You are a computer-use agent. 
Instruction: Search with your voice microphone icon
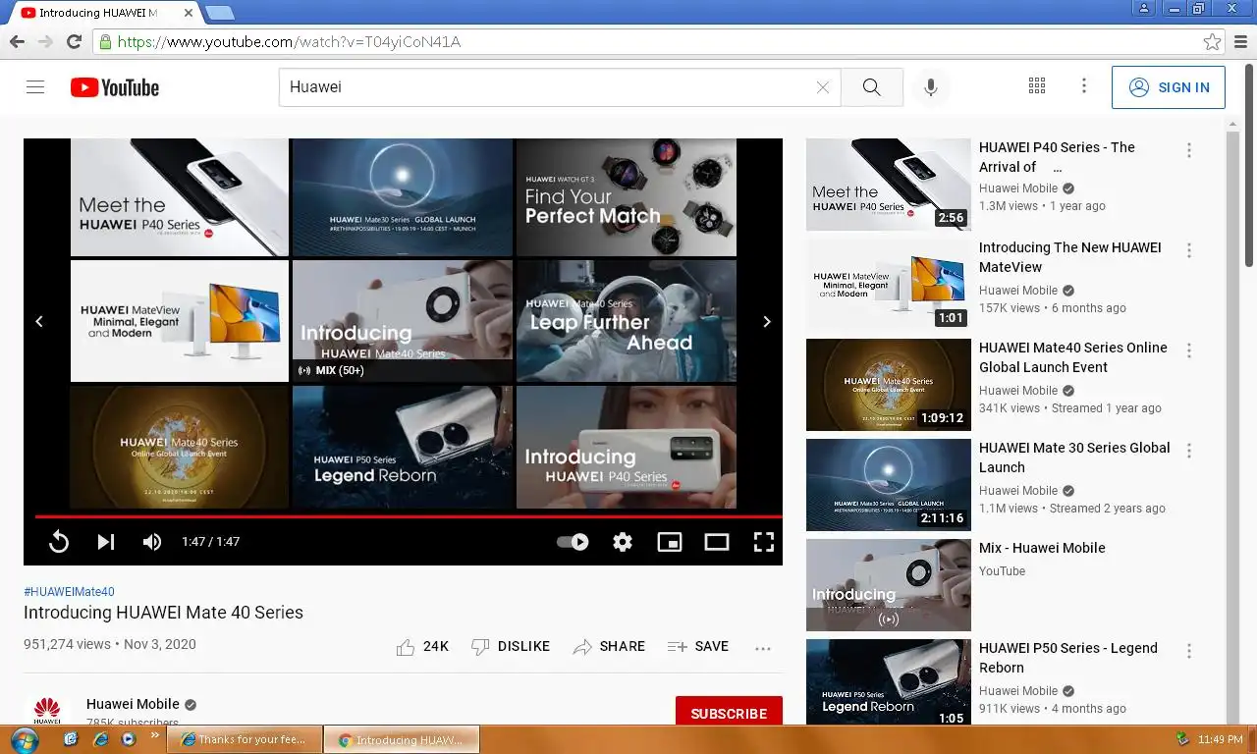[x=930, y=87]
